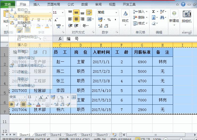Open the Alignment group dialog launcher
Viewport: 197px width, 140px height.
(x=93, y=32)
